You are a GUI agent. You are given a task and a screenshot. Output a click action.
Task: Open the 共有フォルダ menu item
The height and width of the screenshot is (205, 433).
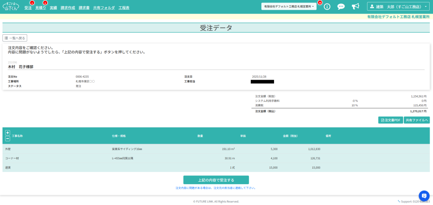tap(104, 8)
